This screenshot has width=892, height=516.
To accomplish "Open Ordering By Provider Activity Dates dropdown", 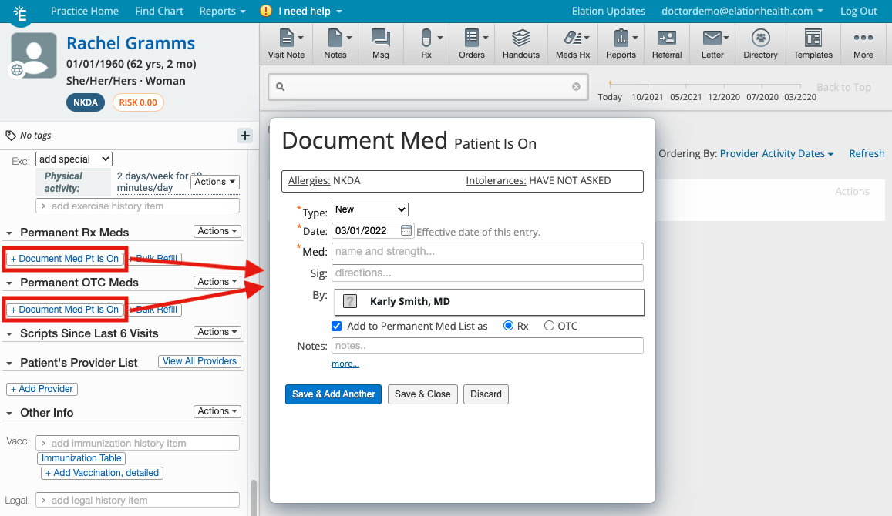I will (776, 153).
